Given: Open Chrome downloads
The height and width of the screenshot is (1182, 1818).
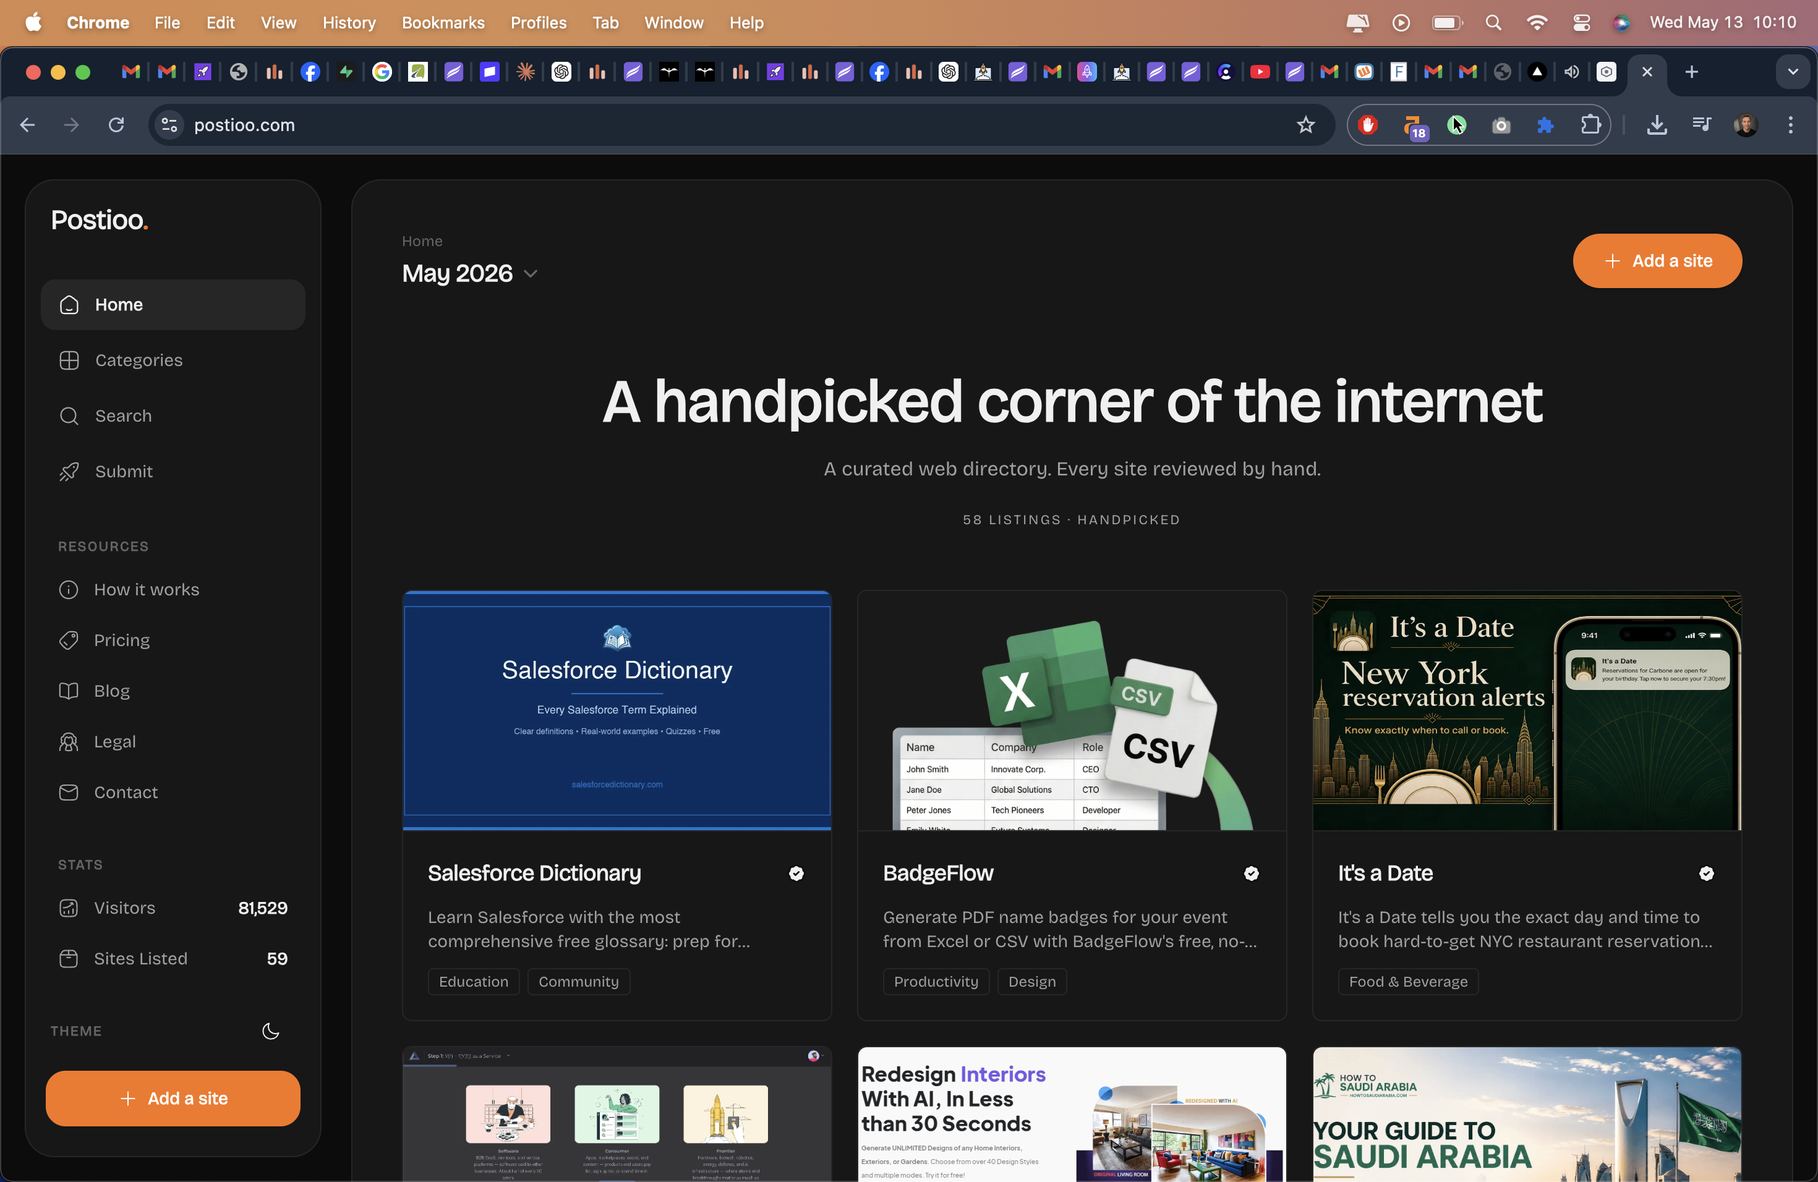Looking at the screenshot, I should (x=1657, y=124).
